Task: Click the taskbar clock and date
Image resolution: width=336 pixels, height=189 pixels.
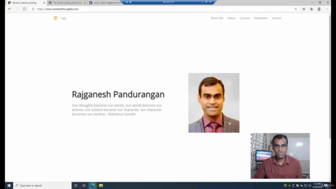Action: point(318,185)
